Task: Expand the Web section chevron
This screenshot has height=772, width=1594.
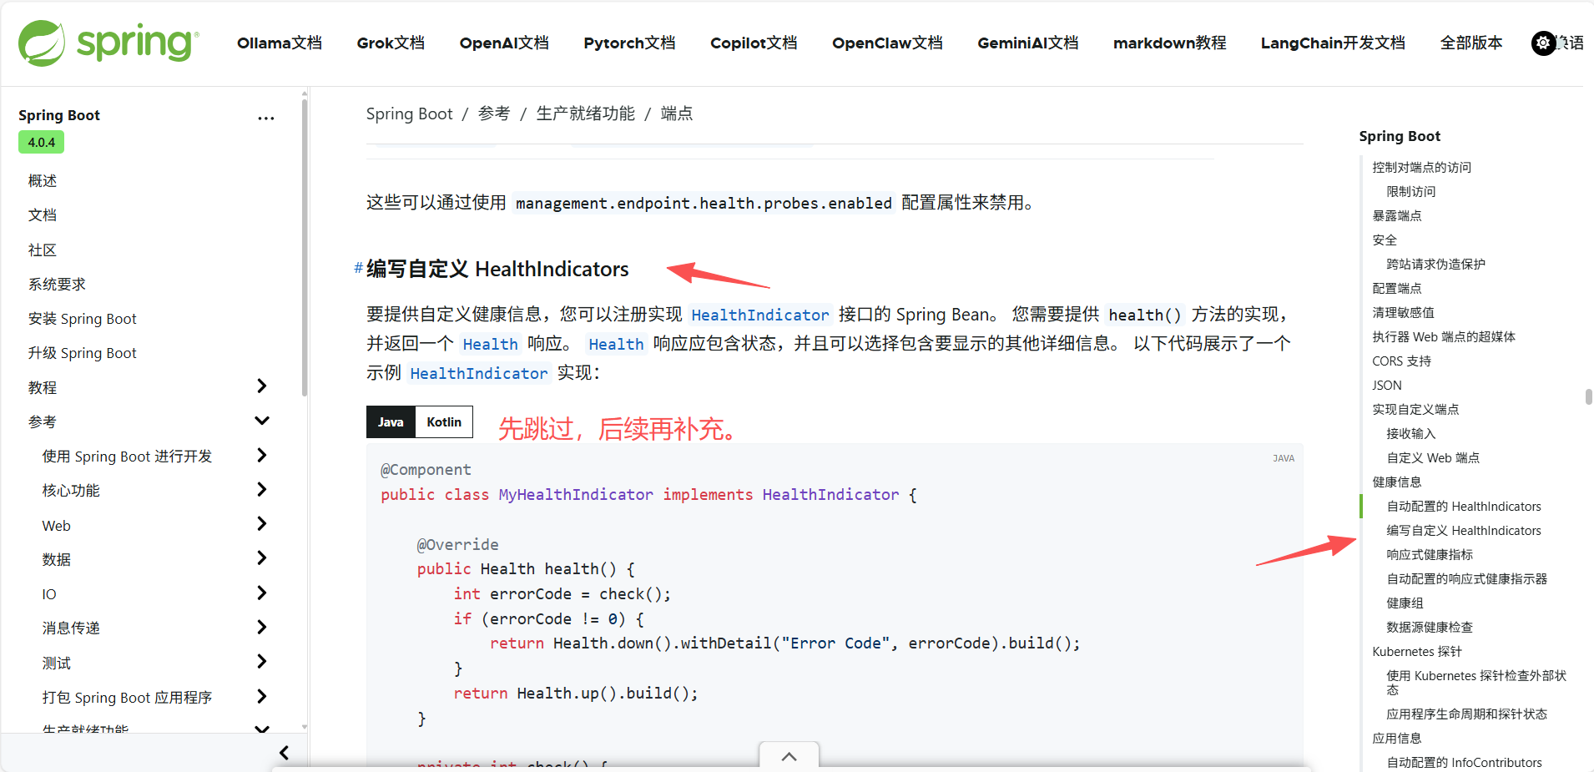Action: [x=261, y=523]
